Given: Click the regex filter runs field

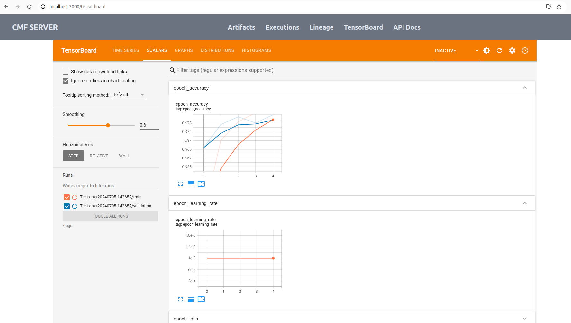Looking at the screenshot, I should point(111,186).
